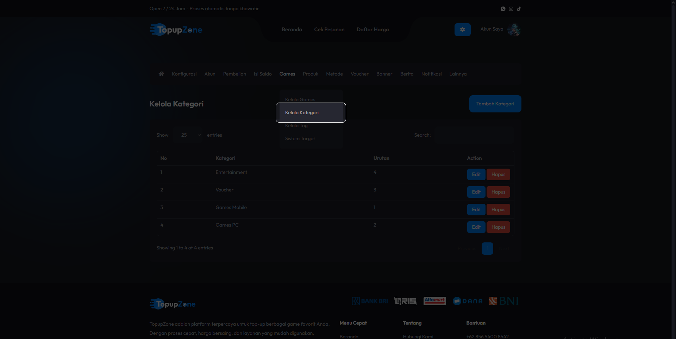Viewport: 676px width, 339px height.
Task: Click the DANA payment logo
Action: pos(468,301)
